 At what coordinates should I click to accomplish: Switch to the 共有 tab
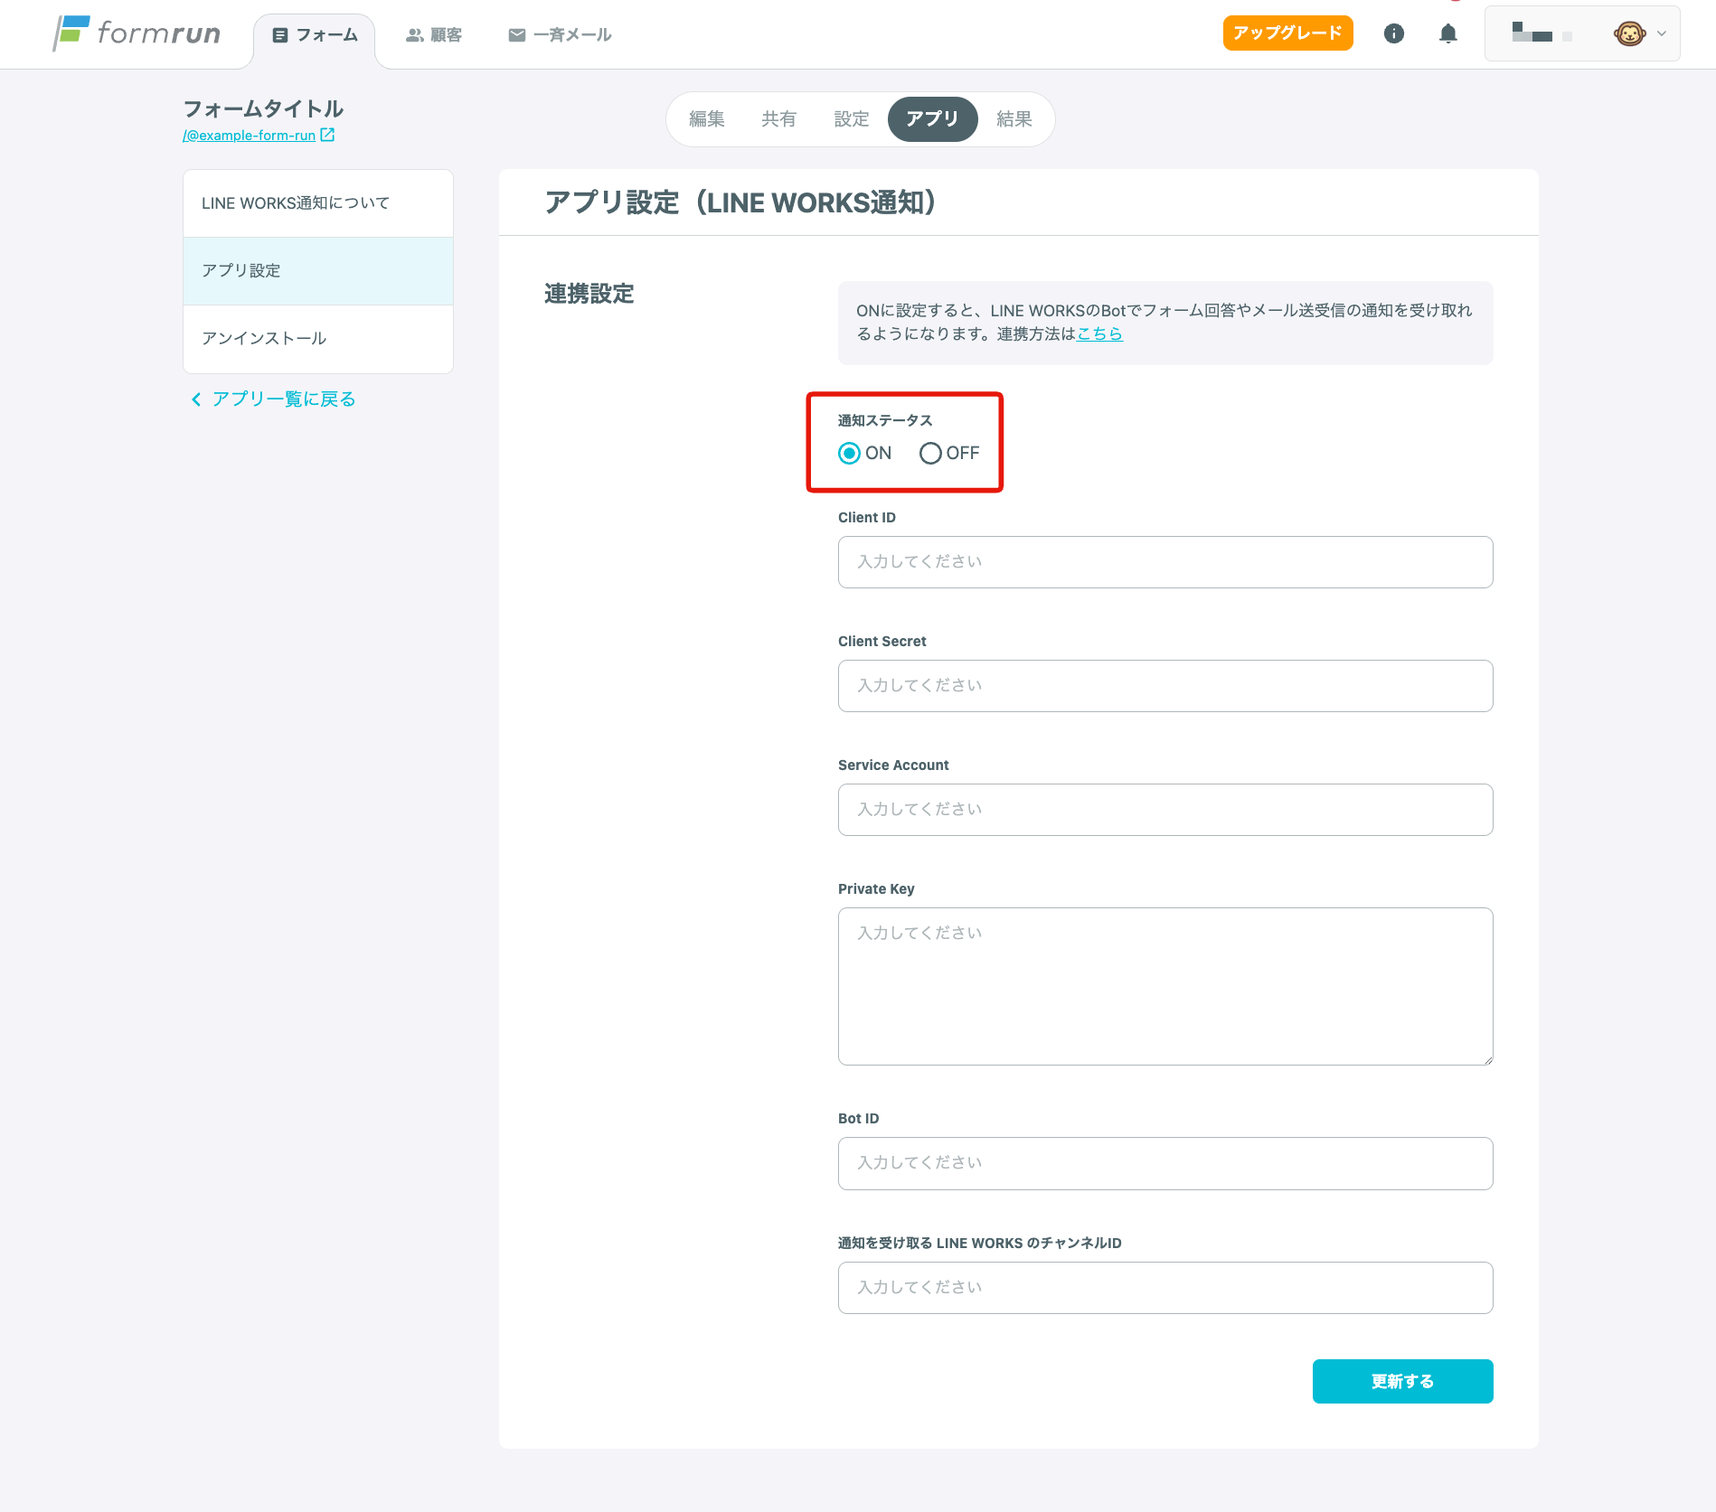click(x=779, y=119)
